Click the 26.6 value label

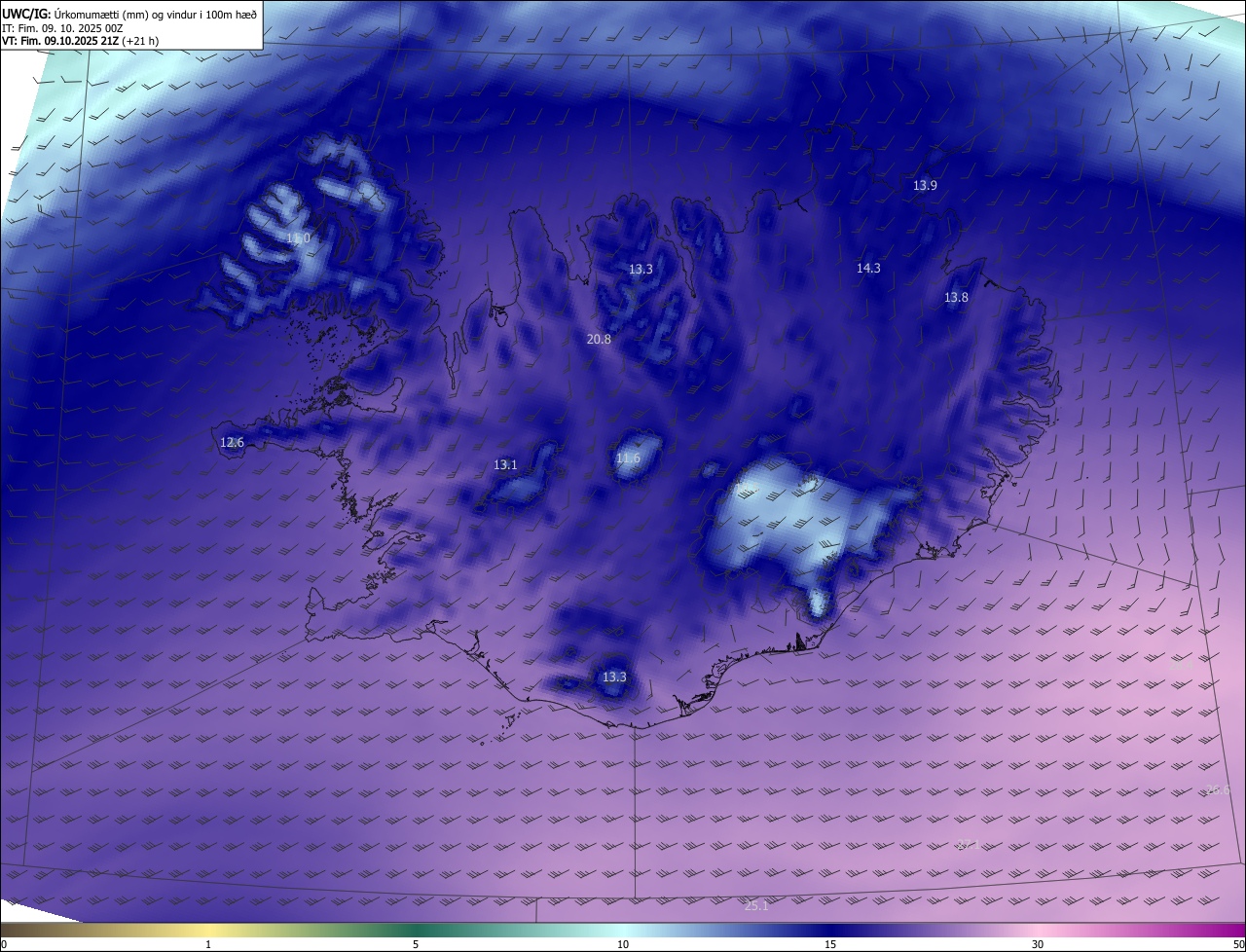click(1218, 790)
